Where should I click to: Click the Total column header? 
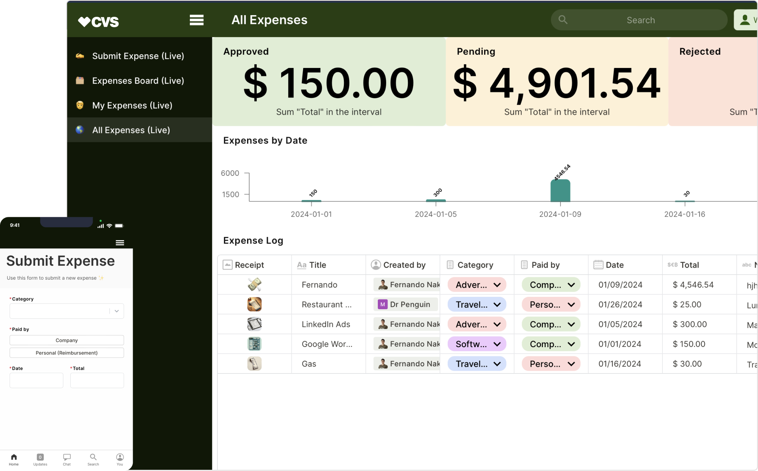pos(689,265)
